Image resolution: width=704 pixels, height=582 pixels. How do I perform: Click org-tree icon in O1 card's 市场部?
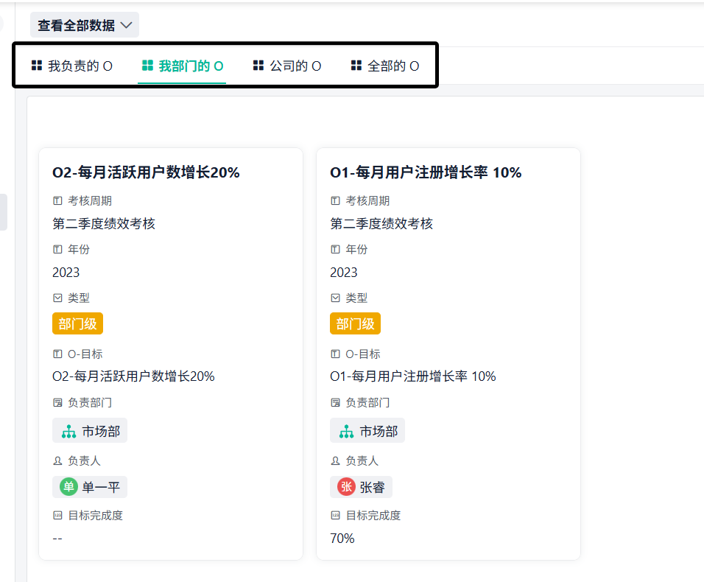[x=346, y=432]
